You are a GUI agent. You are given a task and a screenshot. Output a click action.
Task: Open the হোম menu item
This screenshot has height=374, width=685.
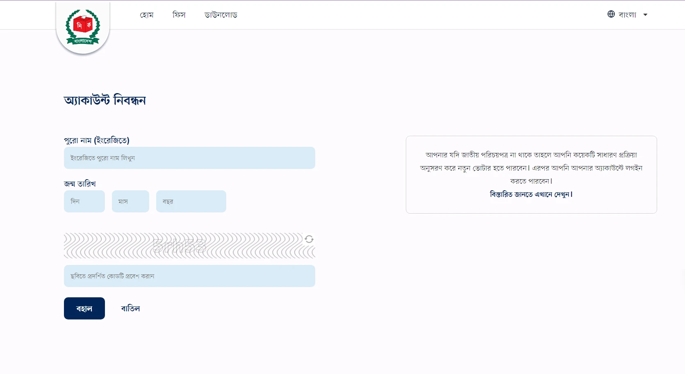point(146,15)
